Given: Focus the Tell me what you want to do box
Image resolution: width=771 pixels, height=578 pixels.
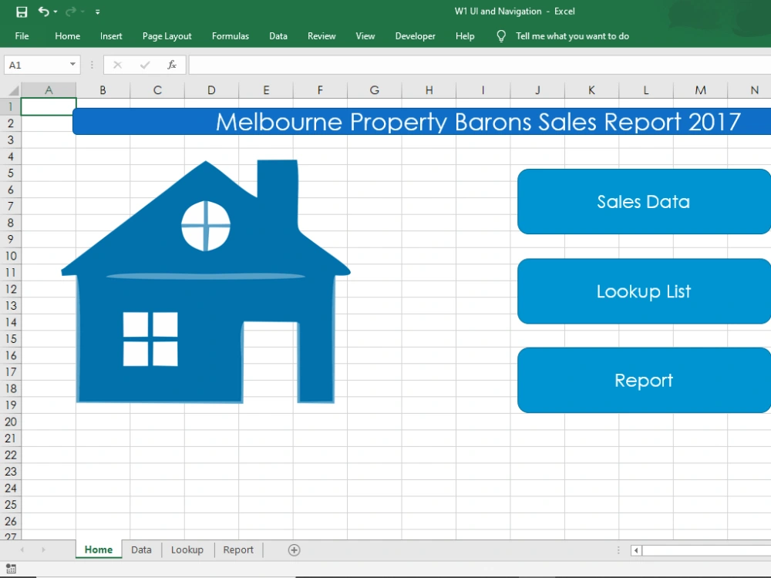Looking at the screenshot, I should coord(572,36).
